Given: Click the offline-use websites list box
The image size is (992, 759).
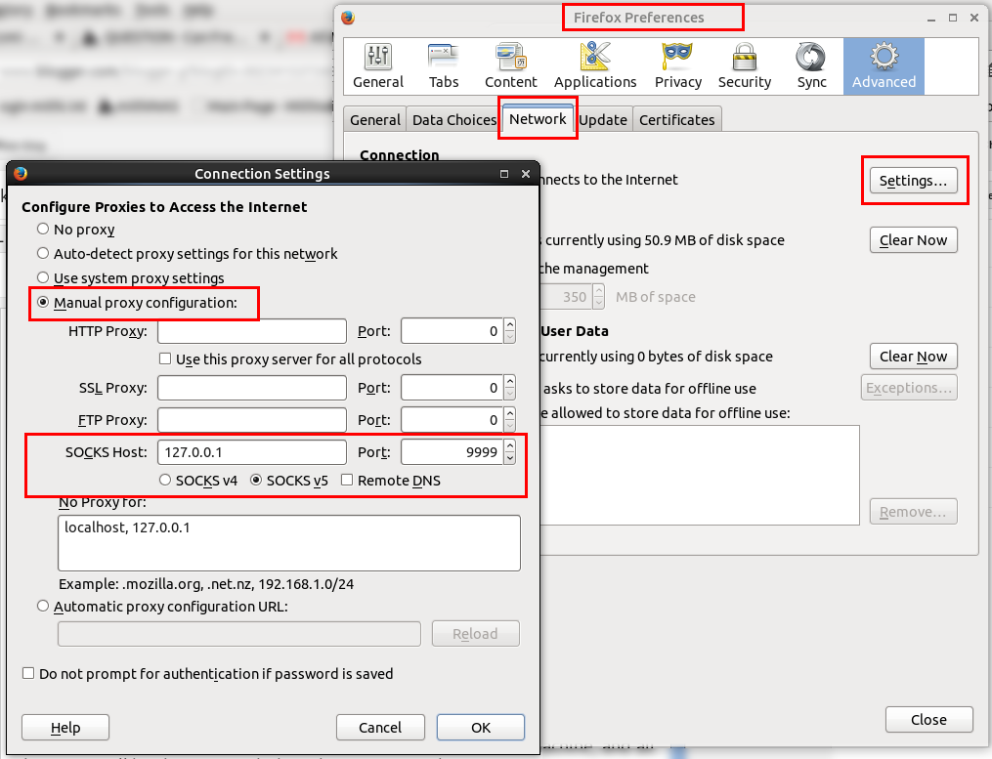Looking at the screenshot, I should (699, 475).
